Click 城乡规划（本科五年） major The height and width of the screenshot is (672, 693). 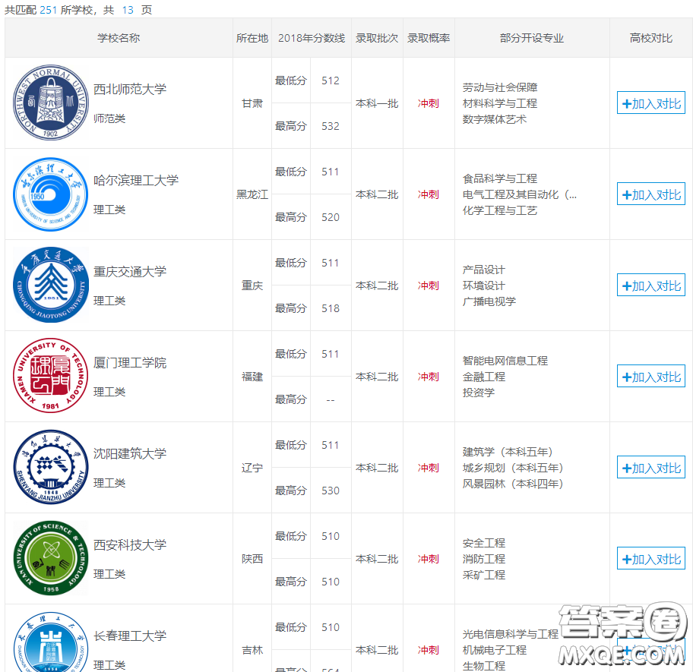[513, 468]
